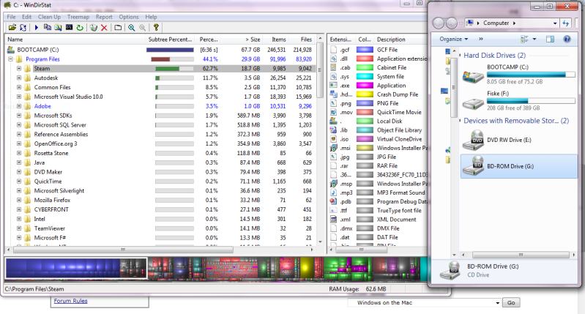
Task: Click the Zoom In magnifier icon
Action: click(132, 28)
